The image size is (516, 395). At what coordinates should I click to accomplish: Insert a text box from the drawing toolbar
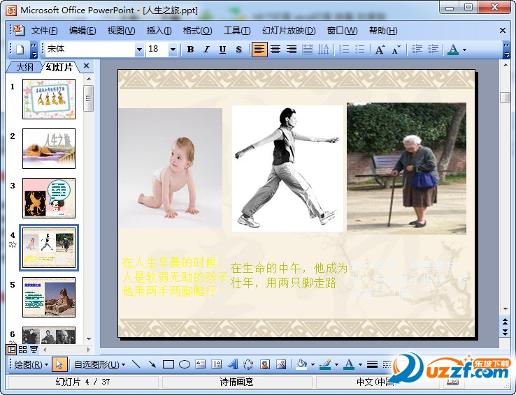[201, 364]
